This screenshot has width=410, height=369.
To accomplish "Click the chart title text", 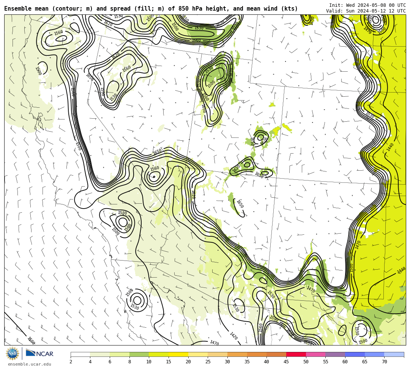I will 151,9.
